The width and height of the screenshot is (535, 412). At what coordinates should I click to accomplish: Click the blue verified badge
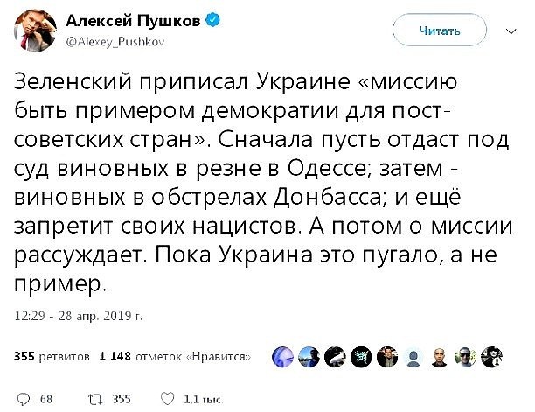point(212,20)
